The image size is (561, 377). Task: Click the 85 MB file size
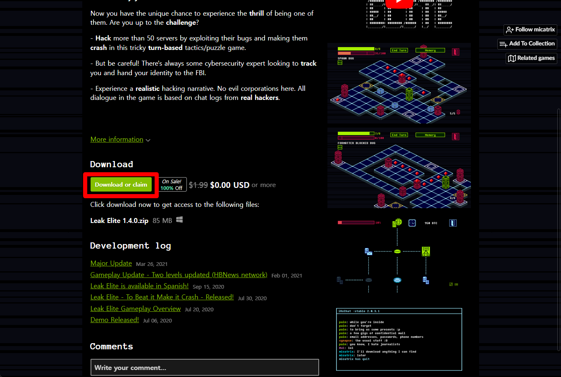(162, 221)
